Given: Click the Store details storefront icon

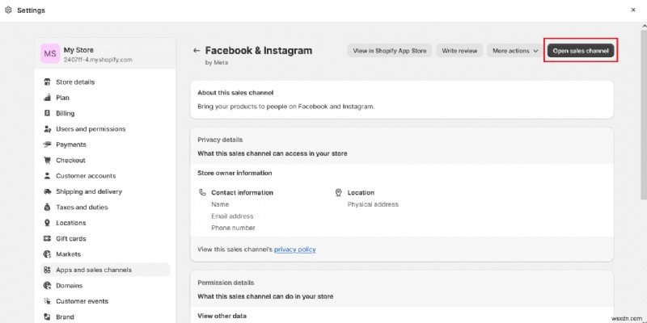Looking at the screenshot, I should click(47, 82).
